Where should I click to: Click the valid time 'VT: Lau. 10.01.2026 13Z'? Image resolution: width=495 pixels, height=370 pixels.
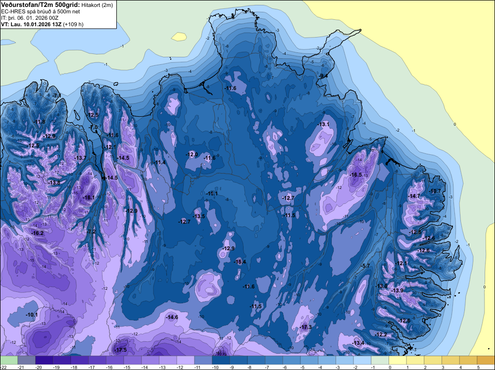tap(32, 24)
